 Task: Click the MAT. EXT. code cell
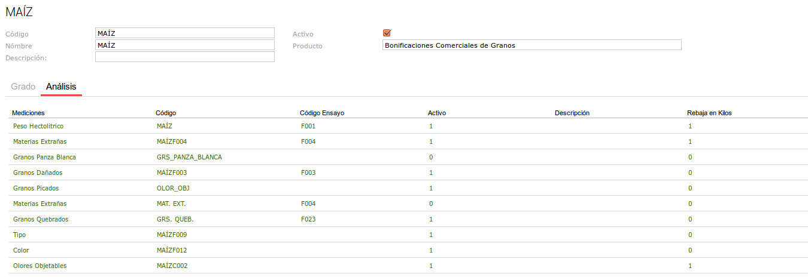[x=171, y=204]
